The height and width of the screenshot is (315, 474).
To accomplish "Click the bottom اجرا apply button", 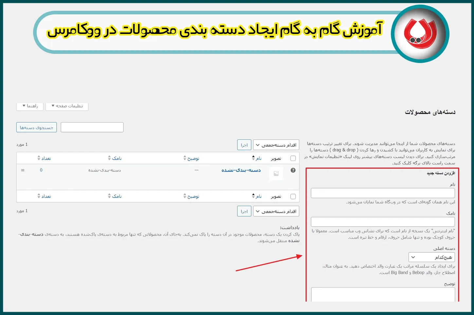I will (x=244, y=211).
